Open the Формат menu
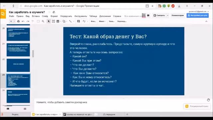 (54, 16)
